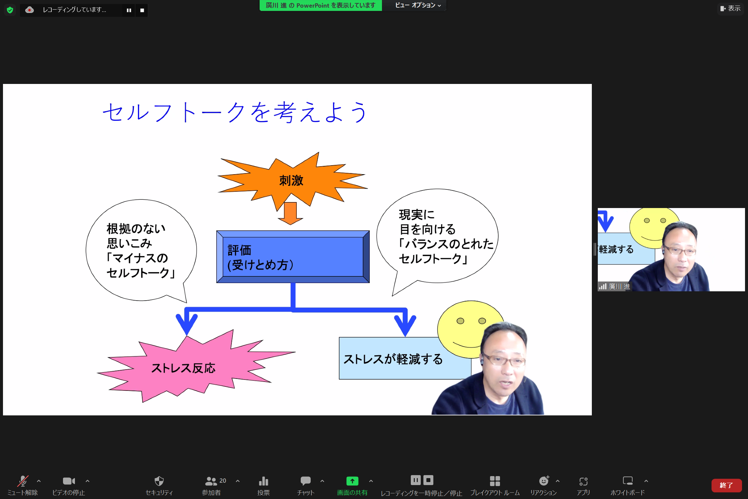Expand chevron beside ホワイトボード
Image resolution: width=748 pixels, height=499 pixels.
pos(646,481)
